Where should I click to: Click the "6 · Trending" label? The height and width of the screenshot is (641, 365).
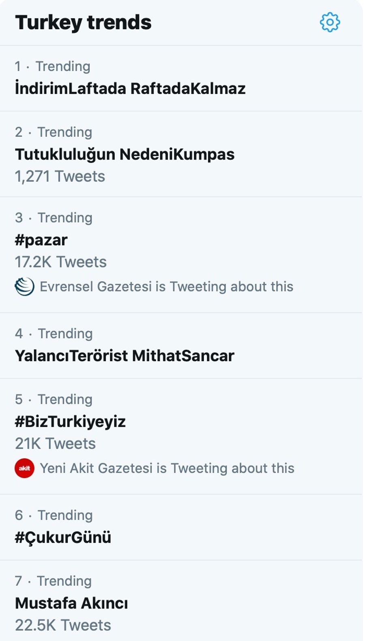pos(54,515)
